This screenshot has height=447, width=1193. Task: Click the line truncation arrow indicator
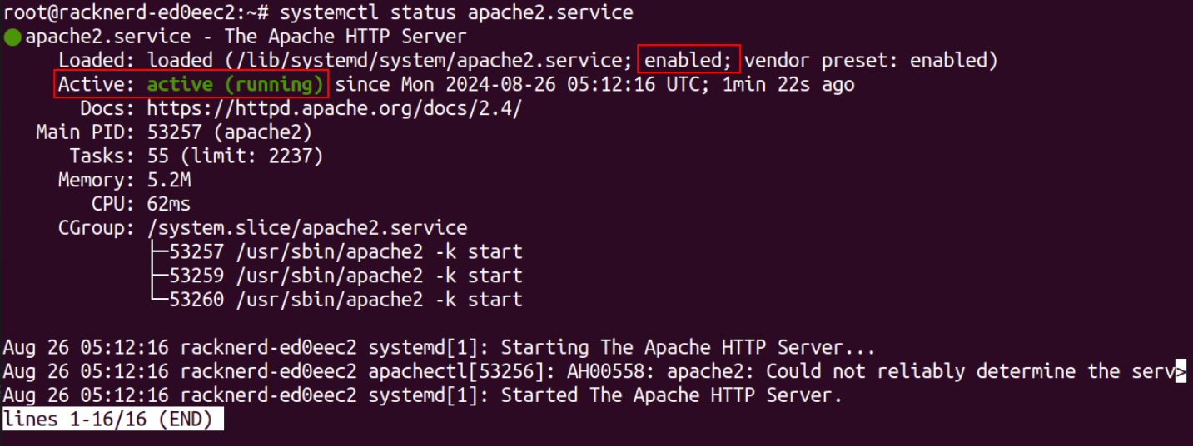1180,371
